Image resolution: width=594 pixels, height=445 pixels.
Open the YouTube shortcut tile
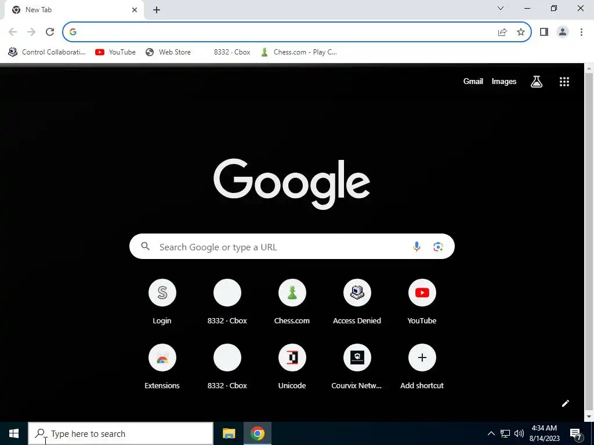422,302
